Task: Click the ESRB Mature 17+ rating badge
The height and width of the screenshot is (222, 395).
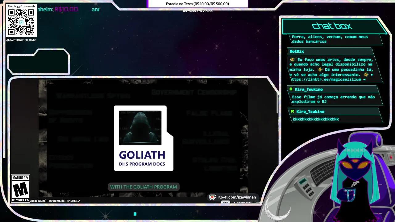Action: click(x=20, y=188)
